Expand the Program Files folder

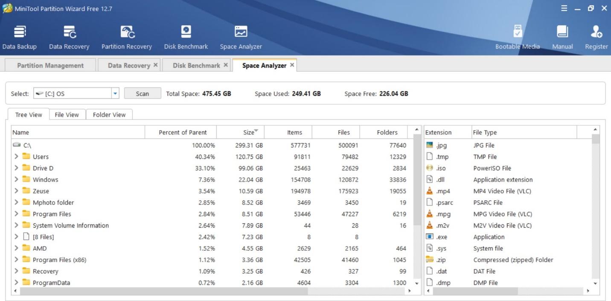coord(16,214)
